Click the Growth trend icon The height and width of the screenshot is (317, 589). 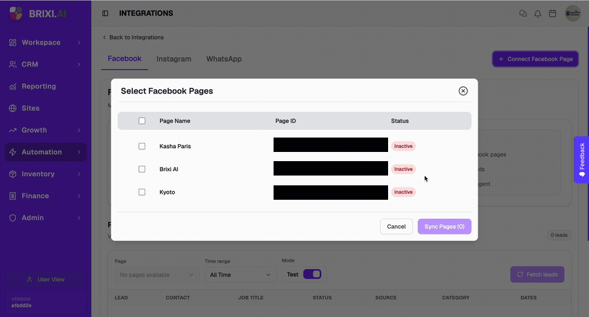13,130
